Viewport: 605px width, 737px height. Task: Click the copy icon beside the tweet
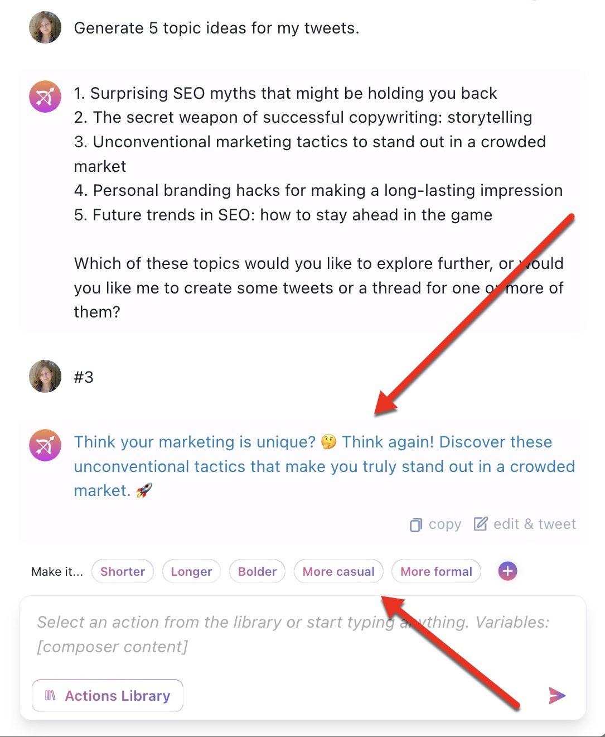pos(416,525)
